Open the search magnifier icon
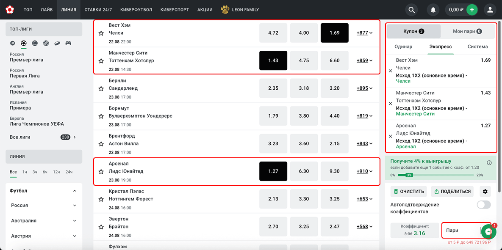This screenshot has height=250, width=502. pyautogui.click(x=412, y=10)
